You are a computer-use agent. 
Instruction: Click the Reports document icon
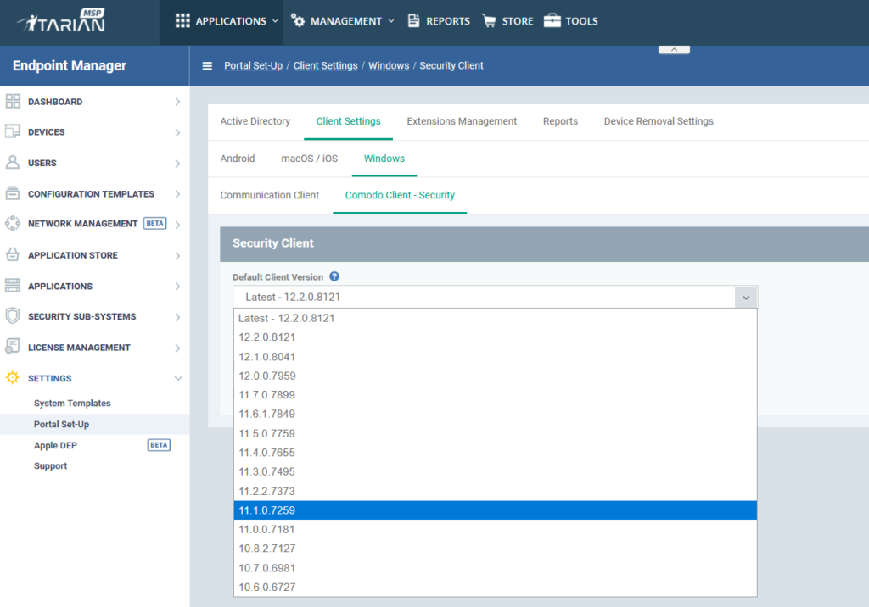click(x=413, y=21)
